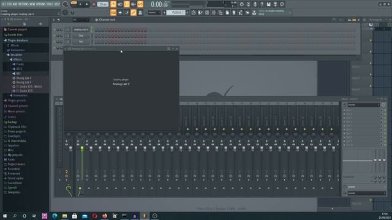Screen dimensions: 392x220
Task: Open mixer effect slot preset dropdown
Action: coord(363,105)
